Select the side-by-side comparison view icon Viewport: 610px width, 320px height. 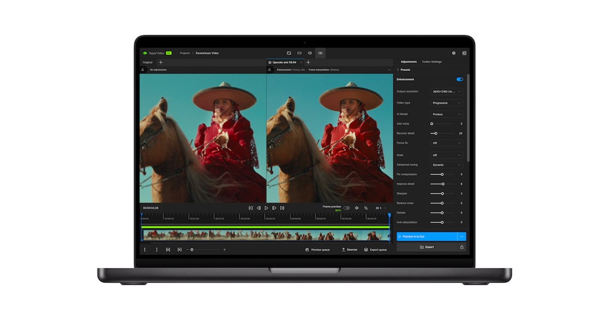click(x=321, y=53)
